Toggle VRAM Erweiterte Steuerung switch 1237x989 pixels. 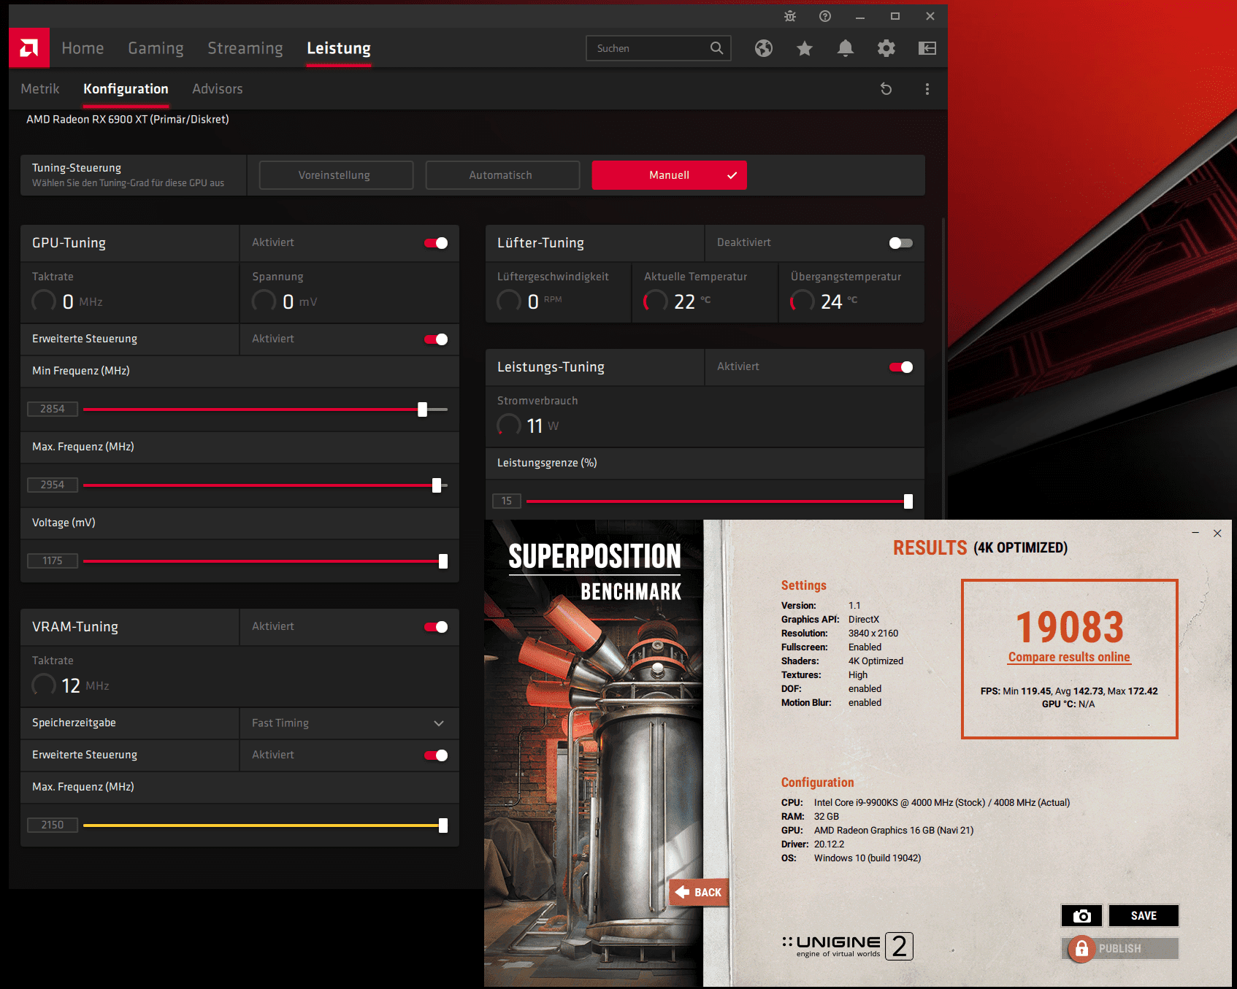point(436,755)
